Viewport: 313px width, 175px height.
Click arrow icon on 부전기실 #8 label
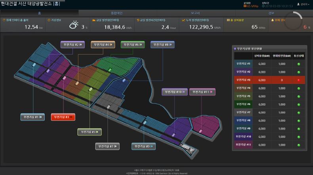[170, 45]
